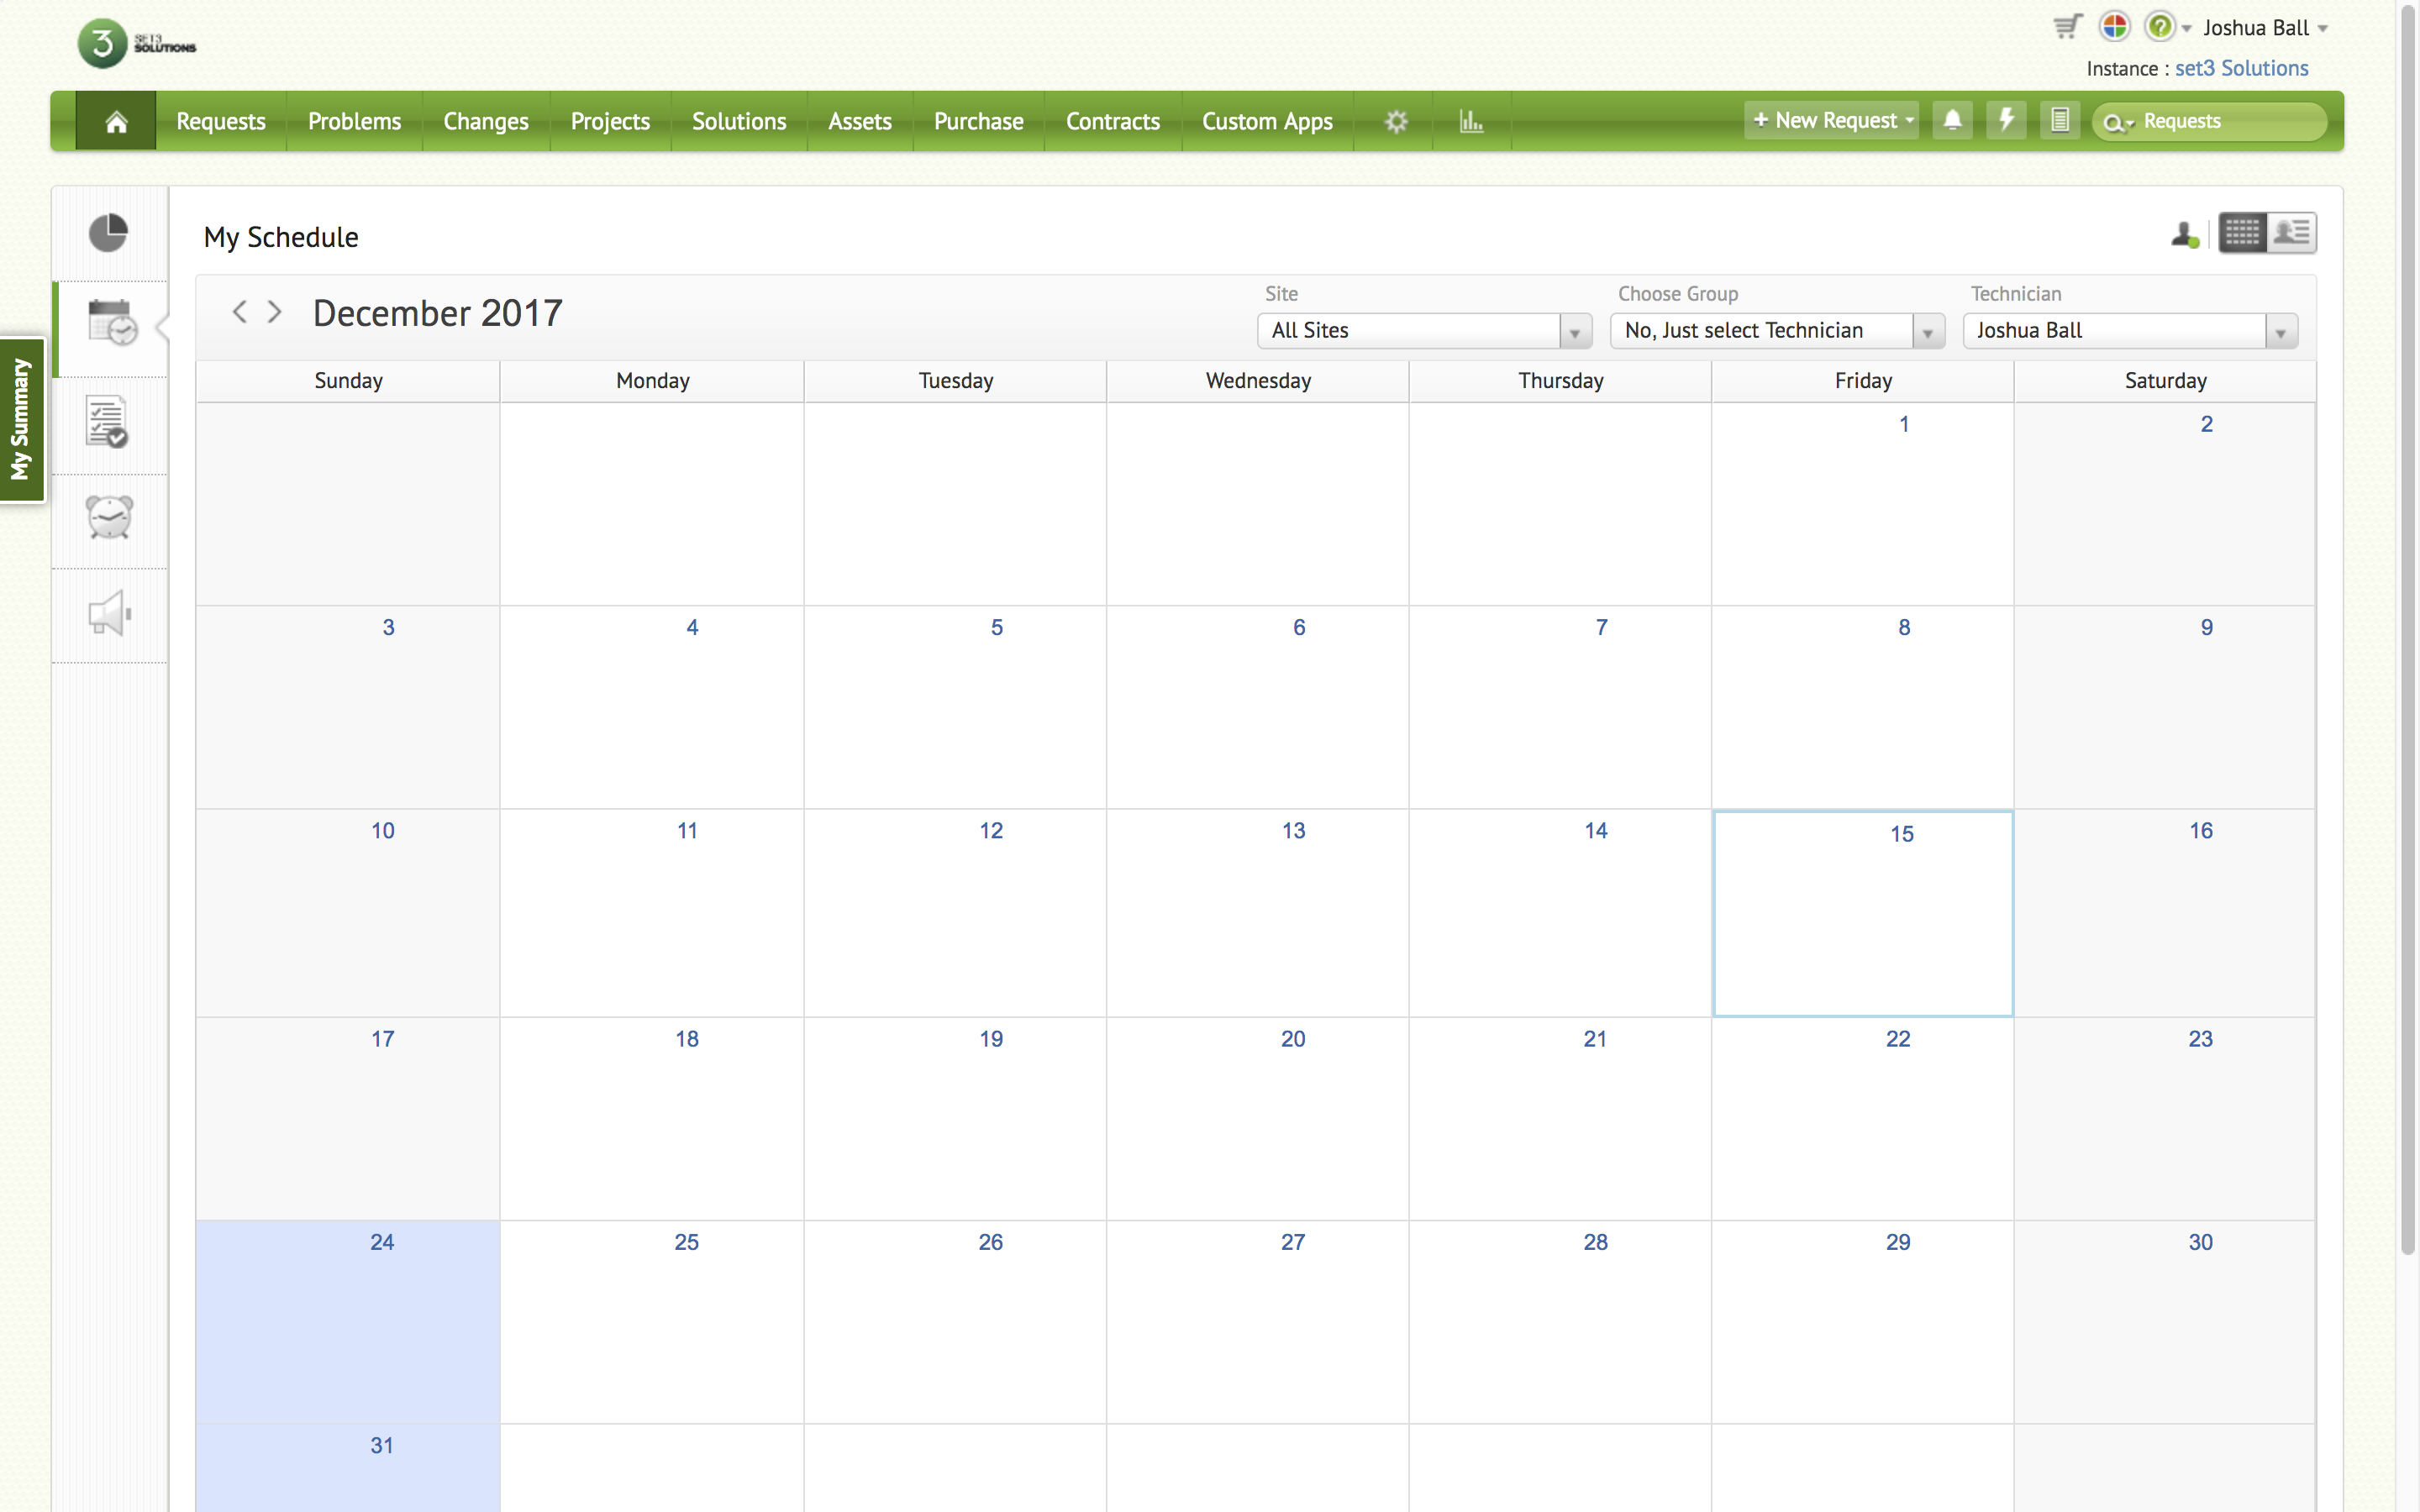The height and width of the screenshot is (1512, 2420).
Task: Switch to technician list view
Action: tap(2291, 233)
